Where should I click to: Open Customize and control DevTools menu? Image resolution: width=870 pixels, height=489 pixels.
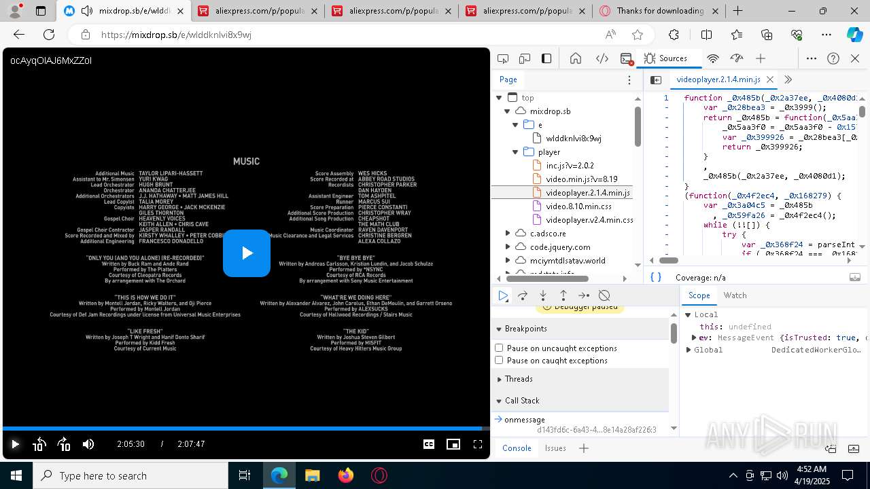click(x=812, y=59)
